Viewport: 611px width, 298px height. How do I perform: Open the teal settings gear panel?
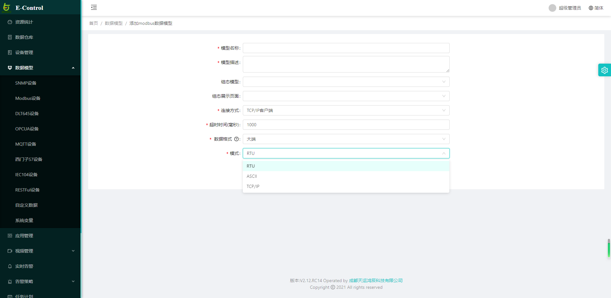tap(605, 70)
